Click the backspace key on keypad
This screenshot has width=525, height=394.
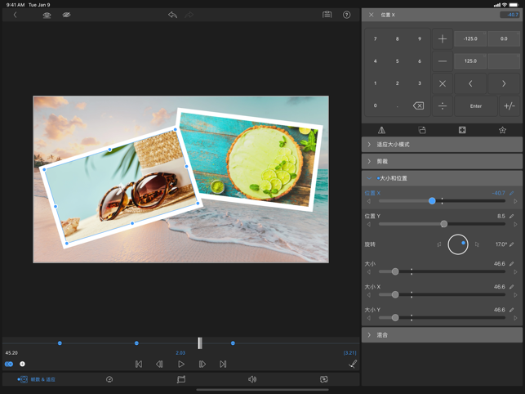(418, 105)
